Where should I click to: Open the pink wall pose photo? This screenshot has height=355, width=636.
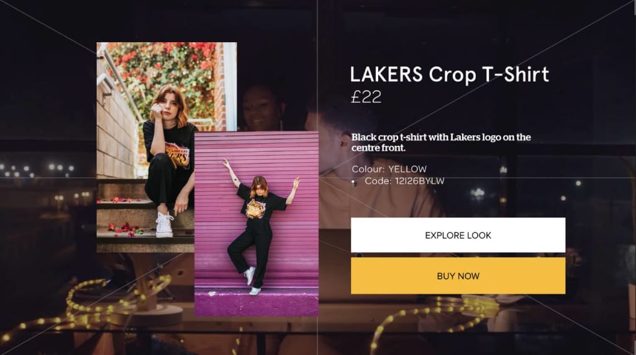tap(257, 224)
